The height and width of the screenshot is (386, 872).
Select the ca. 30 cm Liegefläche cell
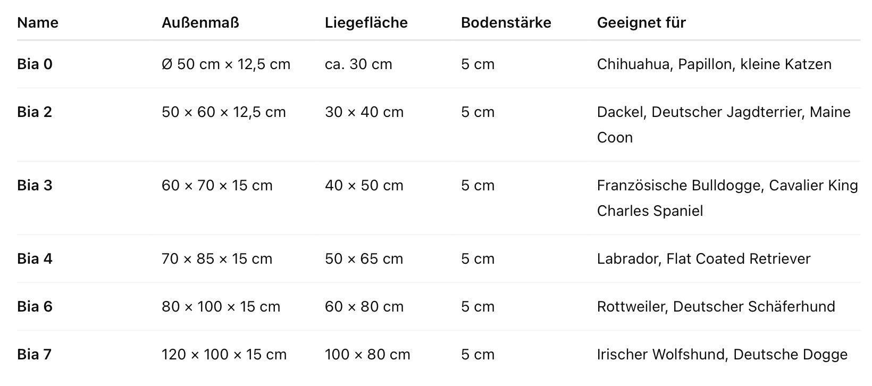358,64
